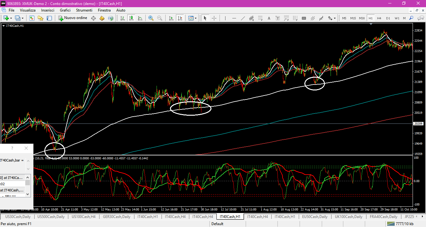Open the arrows and shapes tool
The height and width of the screenshot is (227, 426).
(330, 18)
